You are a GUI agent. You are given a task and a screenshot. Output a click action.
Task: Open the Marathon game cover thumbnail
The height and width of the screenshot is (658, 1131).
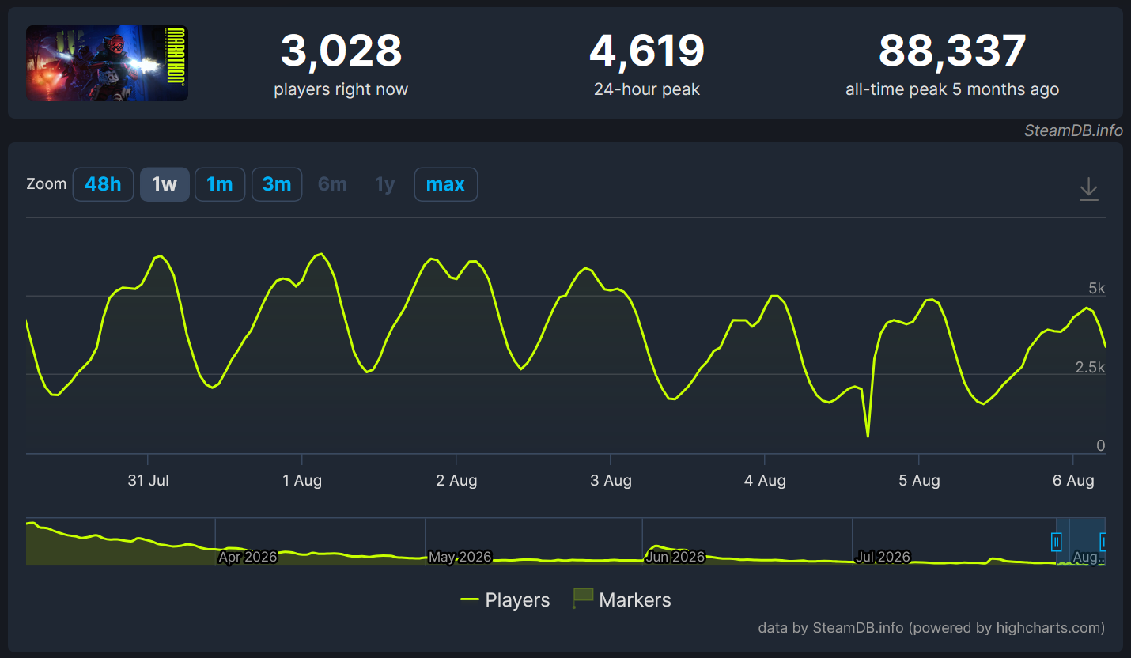tap(108, 63)
